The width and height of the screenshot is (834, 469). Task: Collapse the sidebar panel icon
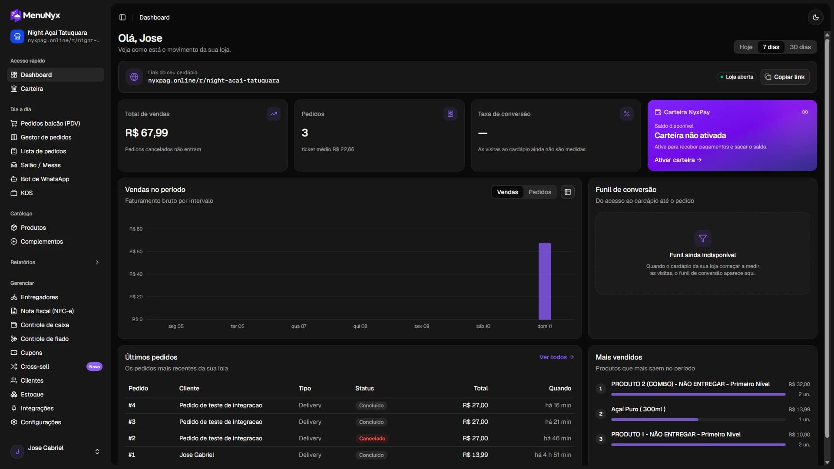122,17
